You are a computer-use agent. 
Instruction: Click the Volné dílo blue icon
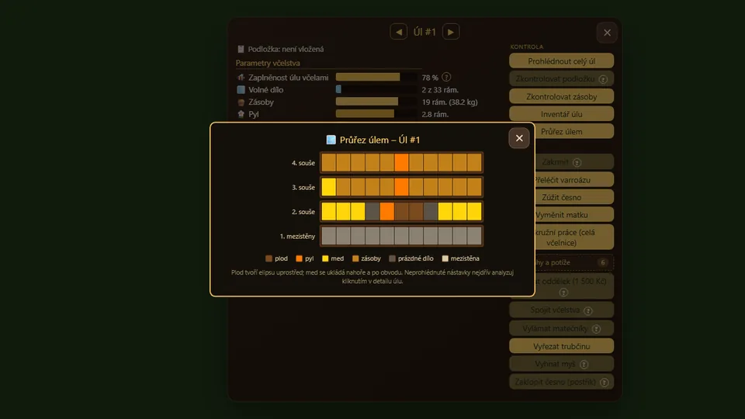coord(241,90)
